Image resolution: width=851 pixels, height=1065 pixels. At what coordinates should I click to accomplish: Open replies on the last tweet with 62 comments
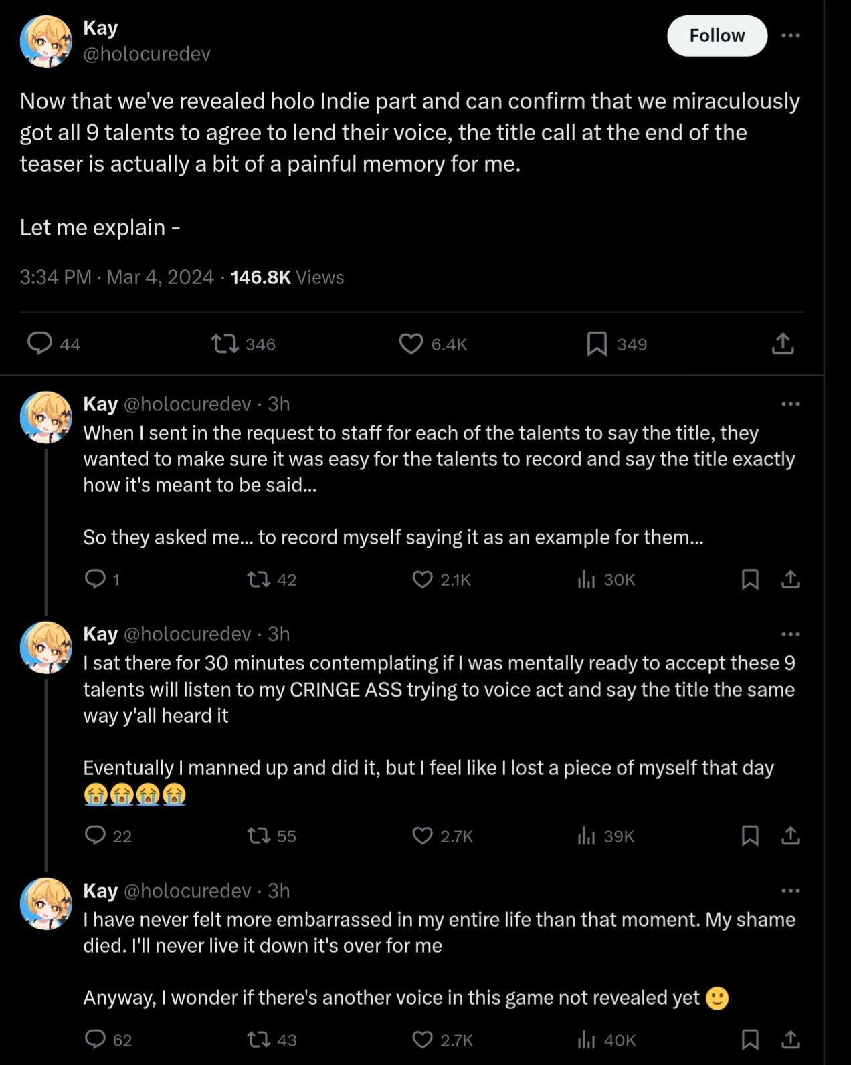click(x=96, y=1040)
